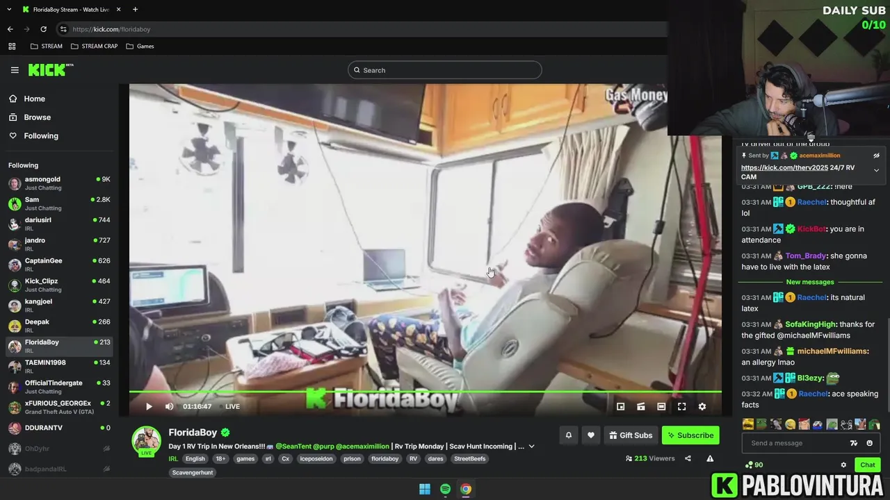Image resolution: width=890 pixels, height=500 pixels.
Task: Open Spotify from taskbar
Action: (x=445, y=489)
